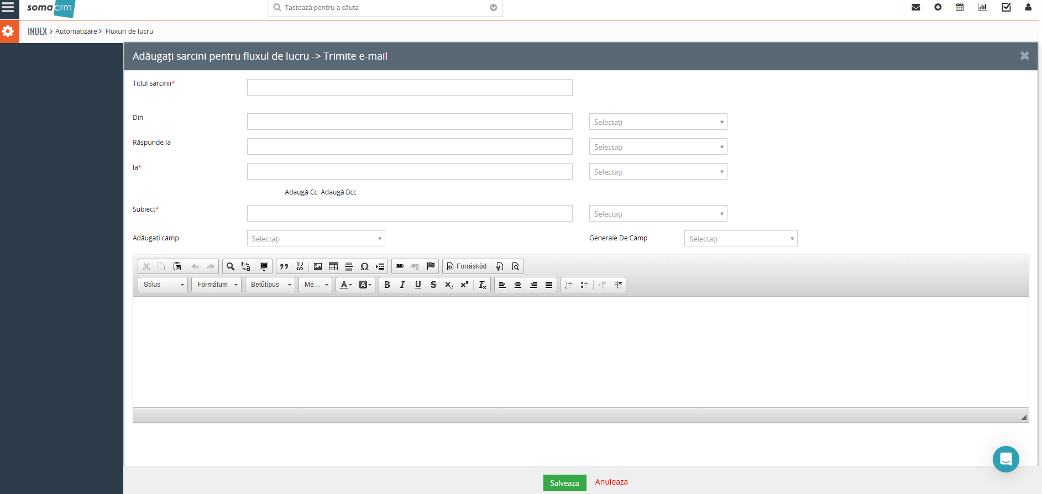Open the reports chart icon
Viewport: 1042px width, 494px height.
pos(982,7)
